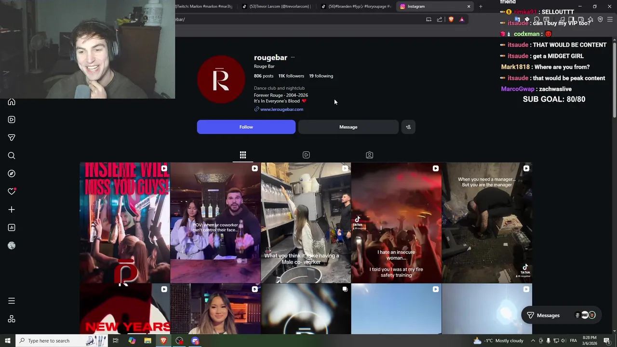Click the volume icon in system tray
The image size is (617, 347).
coord(563,341)
